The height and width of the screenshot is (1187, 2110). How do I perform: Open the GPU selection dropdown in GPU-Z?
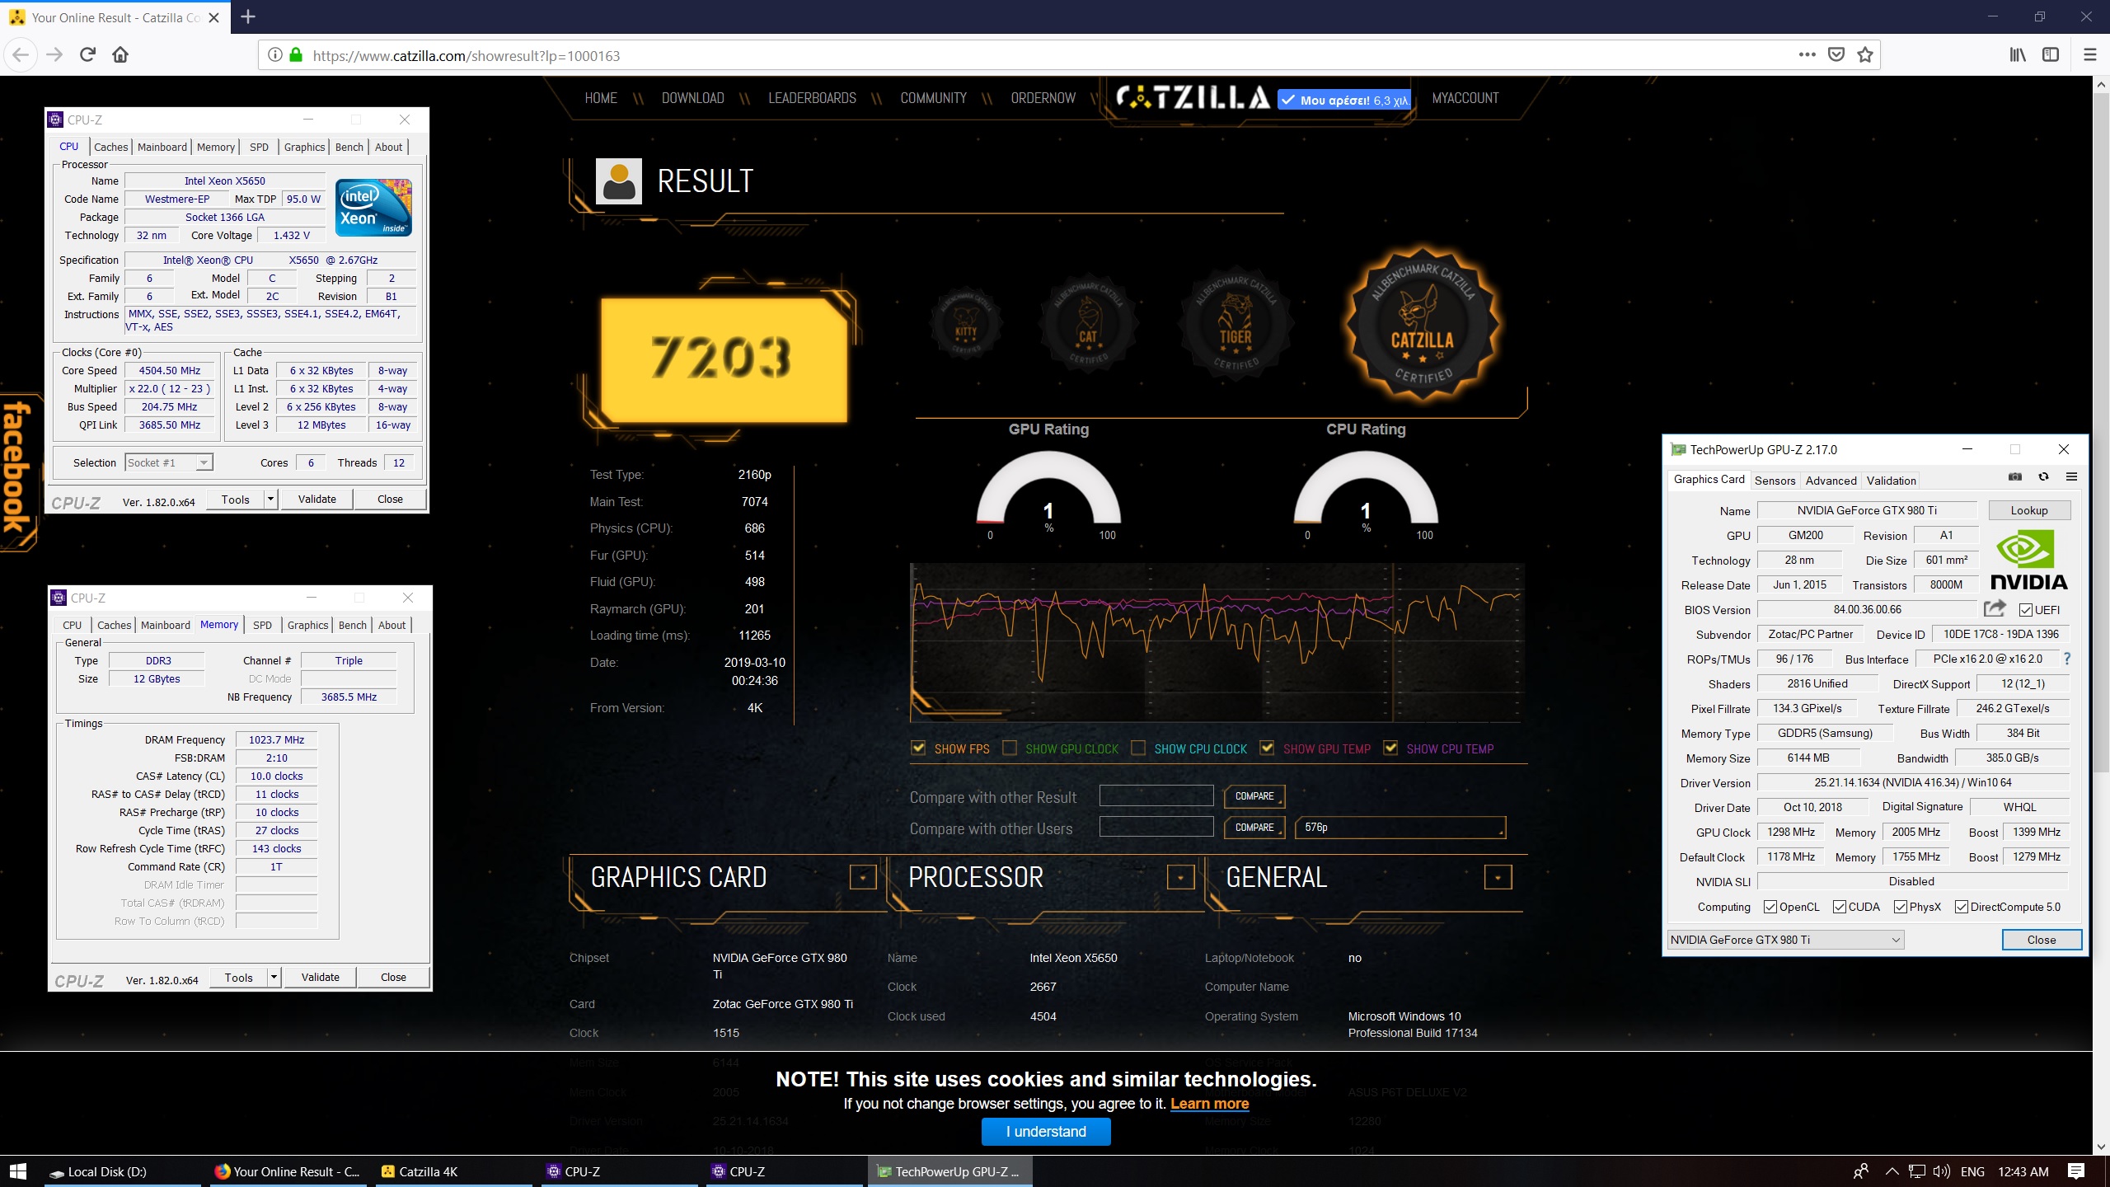point(1785,940)
